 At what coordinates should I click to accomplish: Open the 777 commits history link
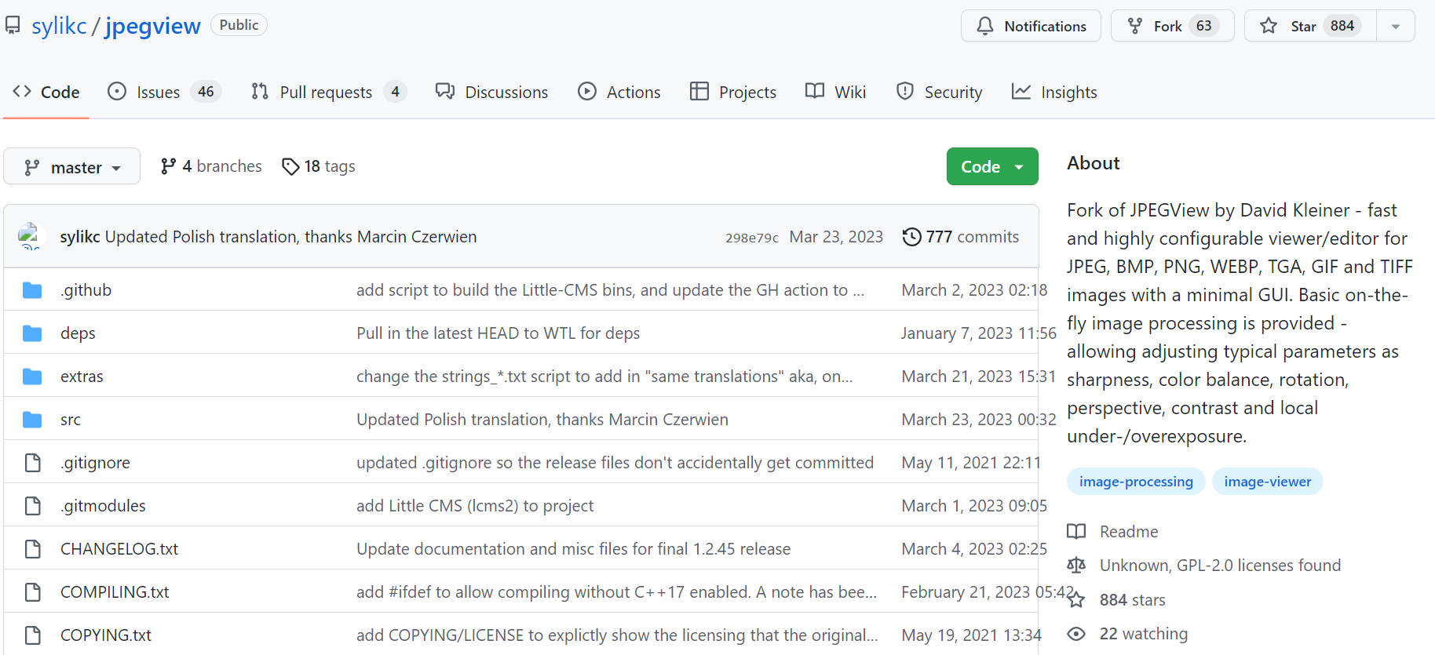coord(961,237)
